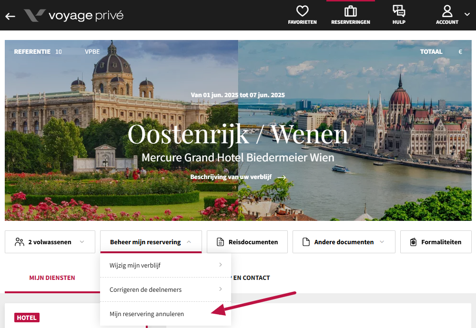Image resolution: width=476 pixels, height=328 pixels.
Task: Select Wijzig mijn verblijf menu option
Action: [165, 265]
